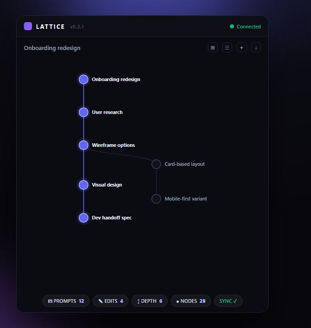The image size is (311, 328).
Task: Select the Onboarding redesign root node circle
Action: pyautogui.click(x=83, y=79)
